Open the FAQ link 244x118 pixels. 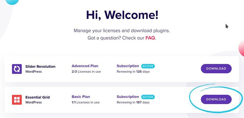150,38
